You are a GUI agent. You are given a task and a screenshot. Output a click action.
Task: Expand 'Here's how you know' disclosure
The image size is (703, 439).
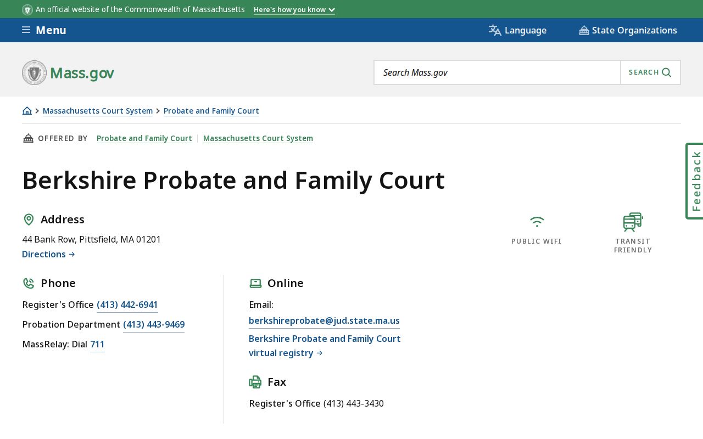point(294,10)
